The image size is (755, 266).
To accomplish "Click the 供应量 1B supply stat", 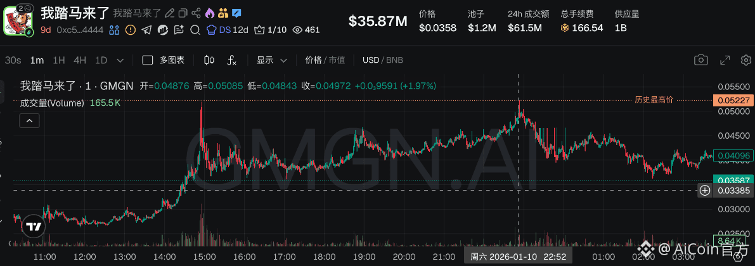I will click(x=627, y=21).
